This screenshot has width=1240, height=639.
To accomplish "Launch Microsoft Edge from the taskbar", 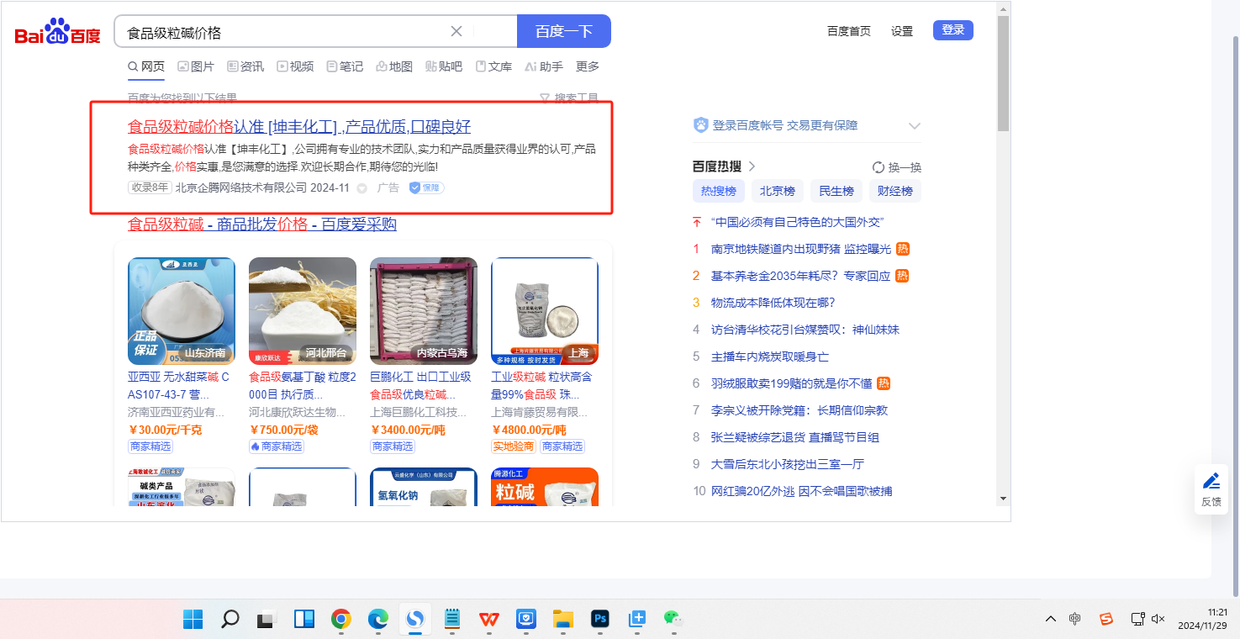I will tap(378, 620).
